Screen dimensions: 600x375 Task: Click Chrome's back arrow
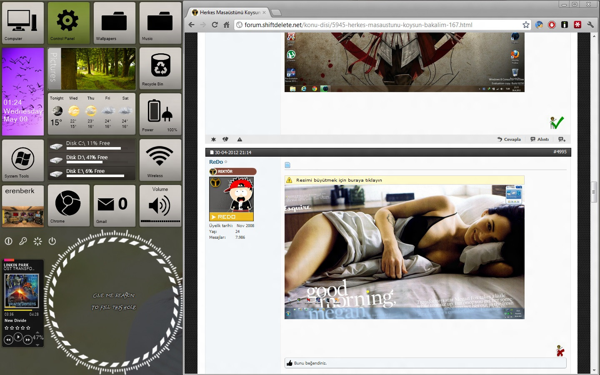click(x=191, y=25)
